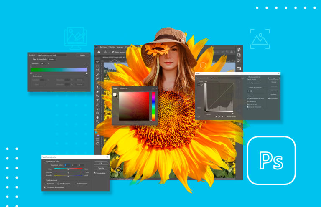Expand the Ajuste preestablecido dropdown in Curvas
Viewport: 321px width, 207px height.
(224, 78)
